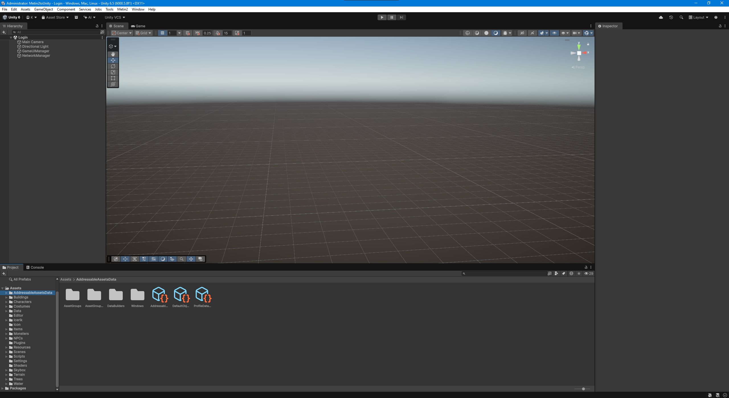Select shaded draw mode solid sphere icon

coord(486,33)
